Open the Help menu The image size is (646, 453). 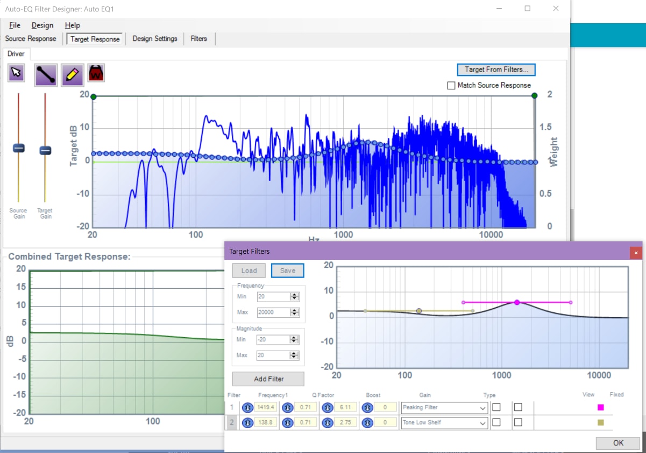coord(72,25)
